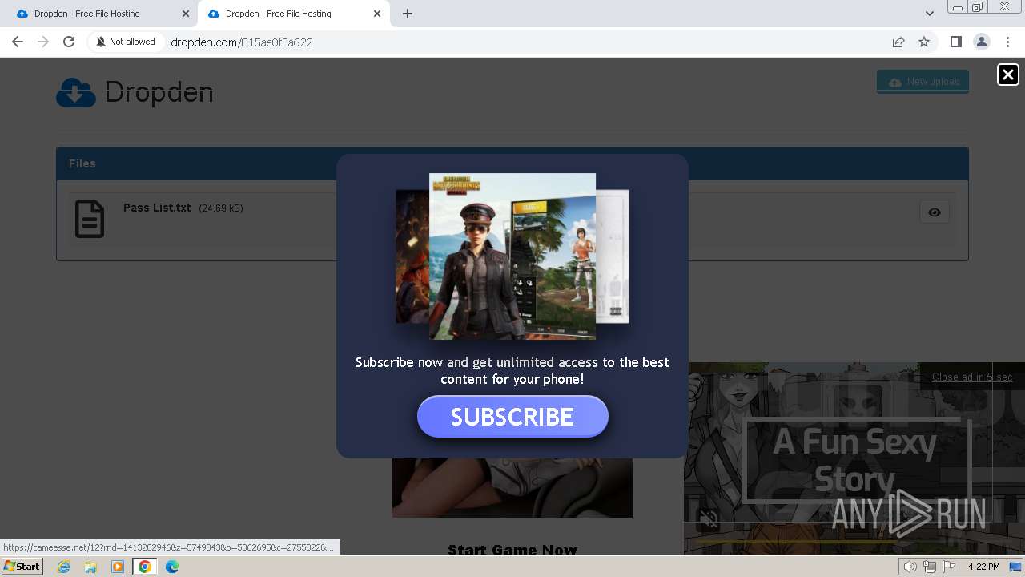Open File Explorer from taskbar

[x=90, y=567]
